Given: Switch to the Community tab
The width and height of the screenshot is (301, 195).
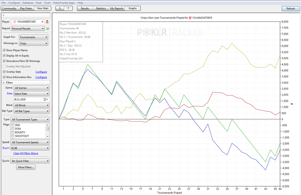Looking at the screenshot, I should (x=9, y=9).
